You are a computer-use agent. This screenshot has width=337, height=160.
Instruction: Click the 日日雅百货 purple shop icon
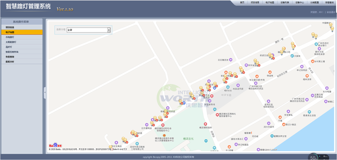point(231,60)
